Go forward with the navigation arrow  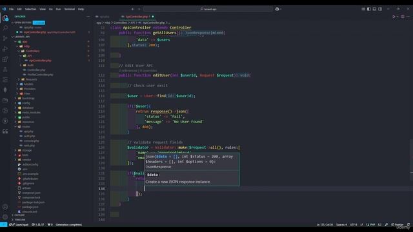point(139,9)
